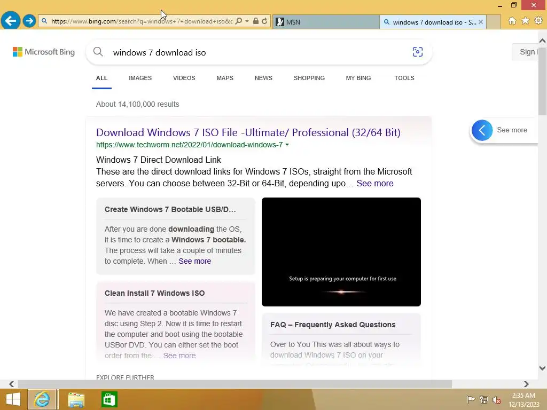This screenshot has height=410, width=547.
Task: Open the Windows Start button
Action: point(13,399)
